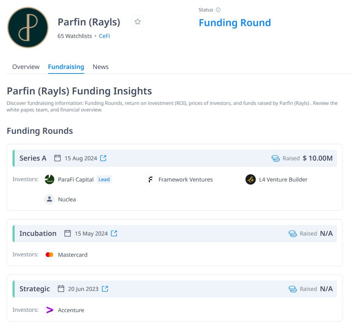The image size is (352, 324).
Task: Click the Funding Round status text
Action: click(x=235, y=23)
